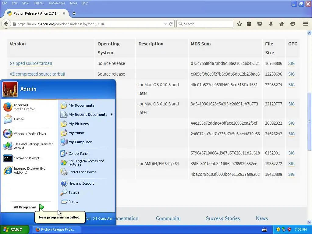Open the bookmarks list icon
The height and width of the screenshot is (234, 312).
(x=249, y=24)
